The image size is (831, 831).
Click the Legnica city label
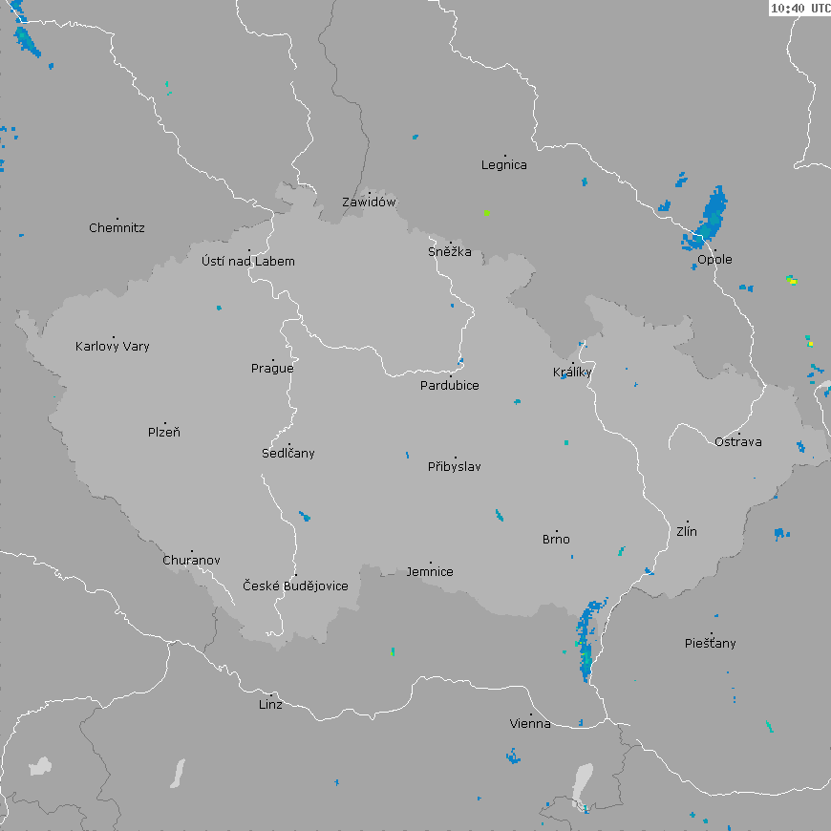point(504,165)
